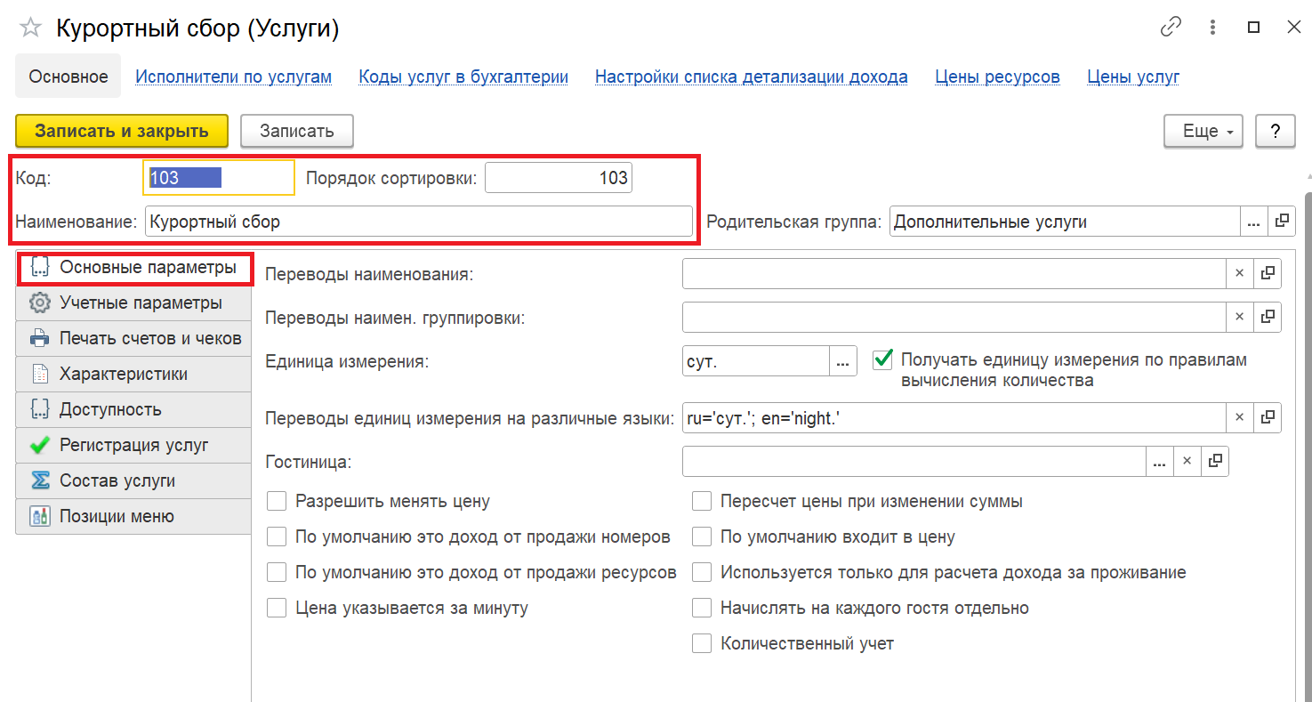Open measurement unit translations value window
The width and height of the screenshot is (1312, 702).
1268,417
